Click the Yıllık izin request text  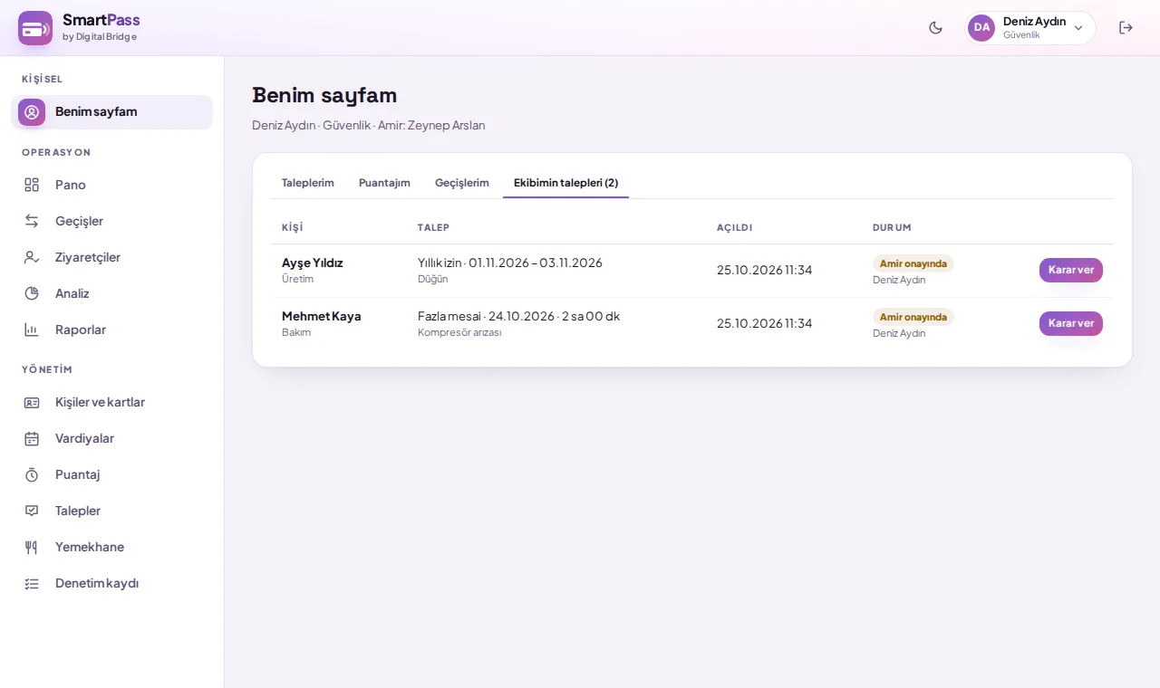click(510, 263)
